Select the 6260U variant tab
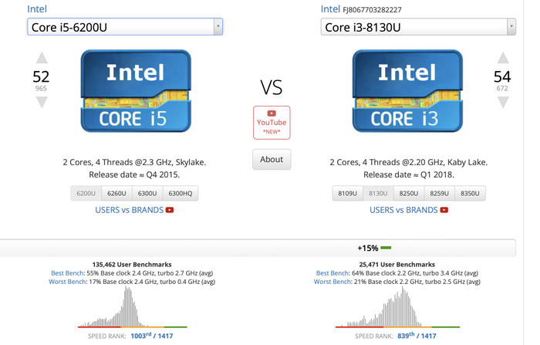Viewport: 540px width, 345px height. [x=115, y=193]
